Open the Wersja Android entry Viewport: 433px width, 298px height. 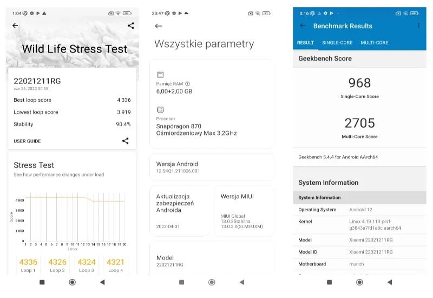click(x=211, y=167)
